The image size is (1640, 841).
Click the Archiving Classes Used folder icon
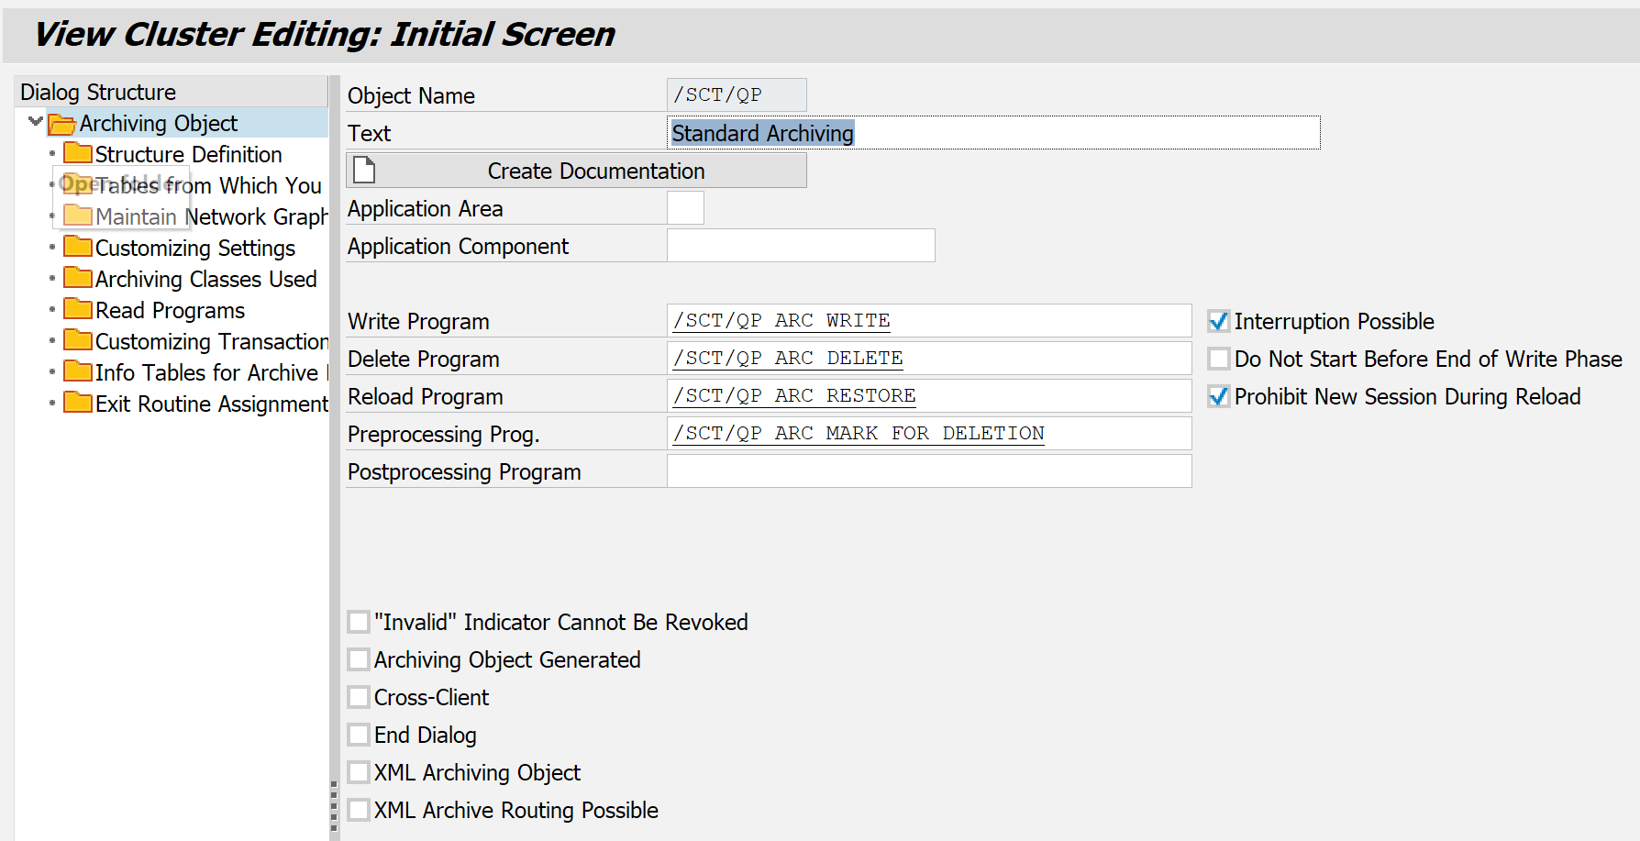pos(78,278)
